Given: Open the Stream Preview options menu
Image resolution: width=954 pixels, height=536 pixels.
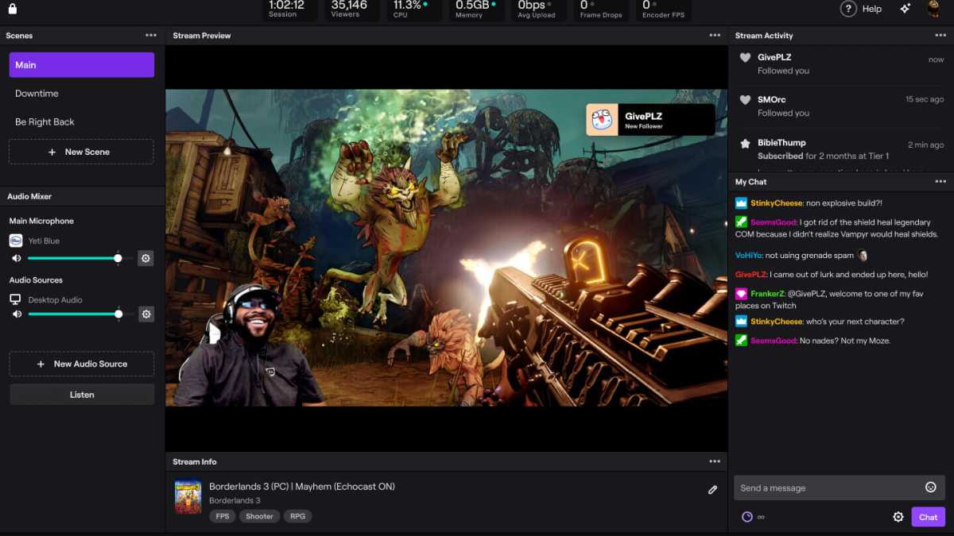Looking at the screenshot, I should (x=715, y=35).
